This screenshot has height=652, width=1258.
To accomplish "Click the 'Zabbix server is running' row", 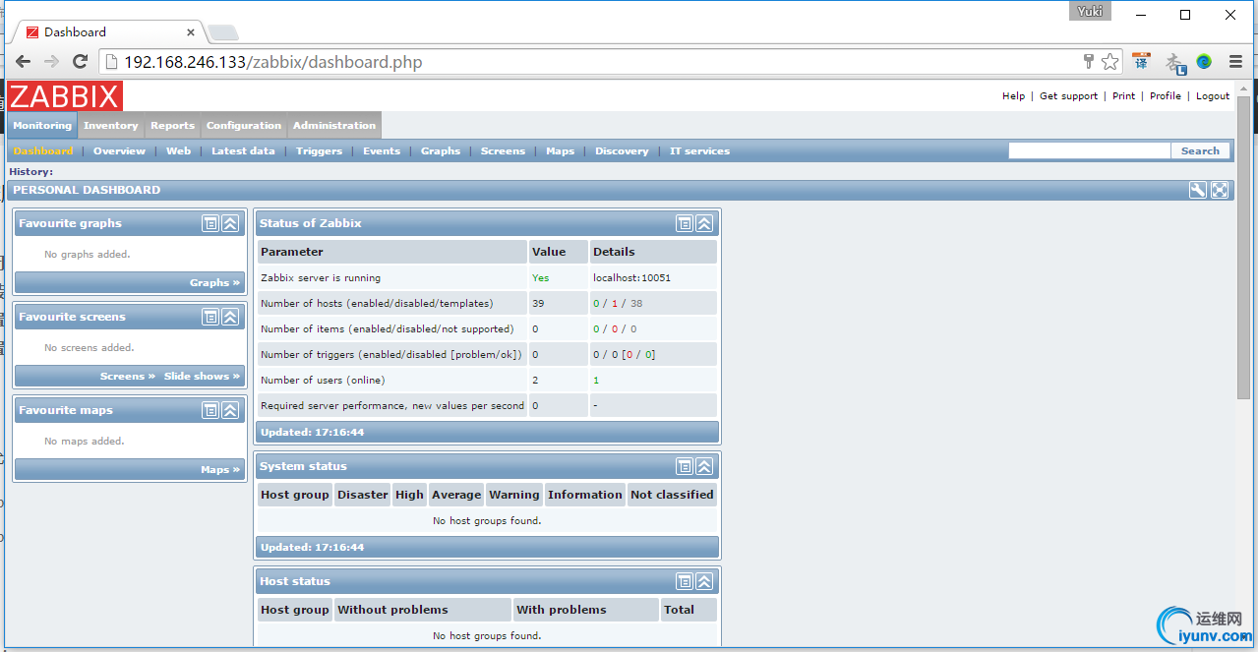I will pos(488,277).
